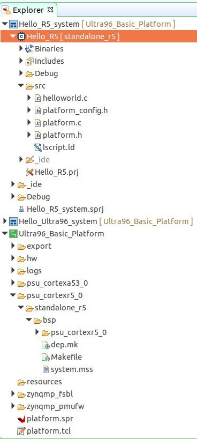Image resolution: width=197 pixels, height=439 pixels.
Task: Click the Hello_R5_system.sprj flask icon
Action: 21,209
